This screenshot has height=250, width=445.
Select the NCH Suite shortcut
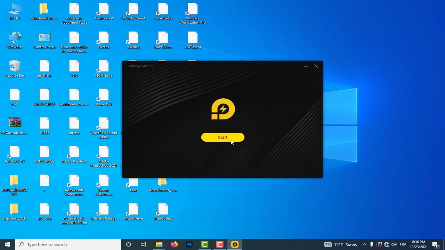pyautogui.click(x=104, y=69)
